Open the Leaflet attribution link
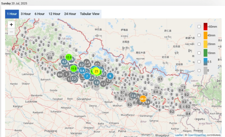 (179, 135)
